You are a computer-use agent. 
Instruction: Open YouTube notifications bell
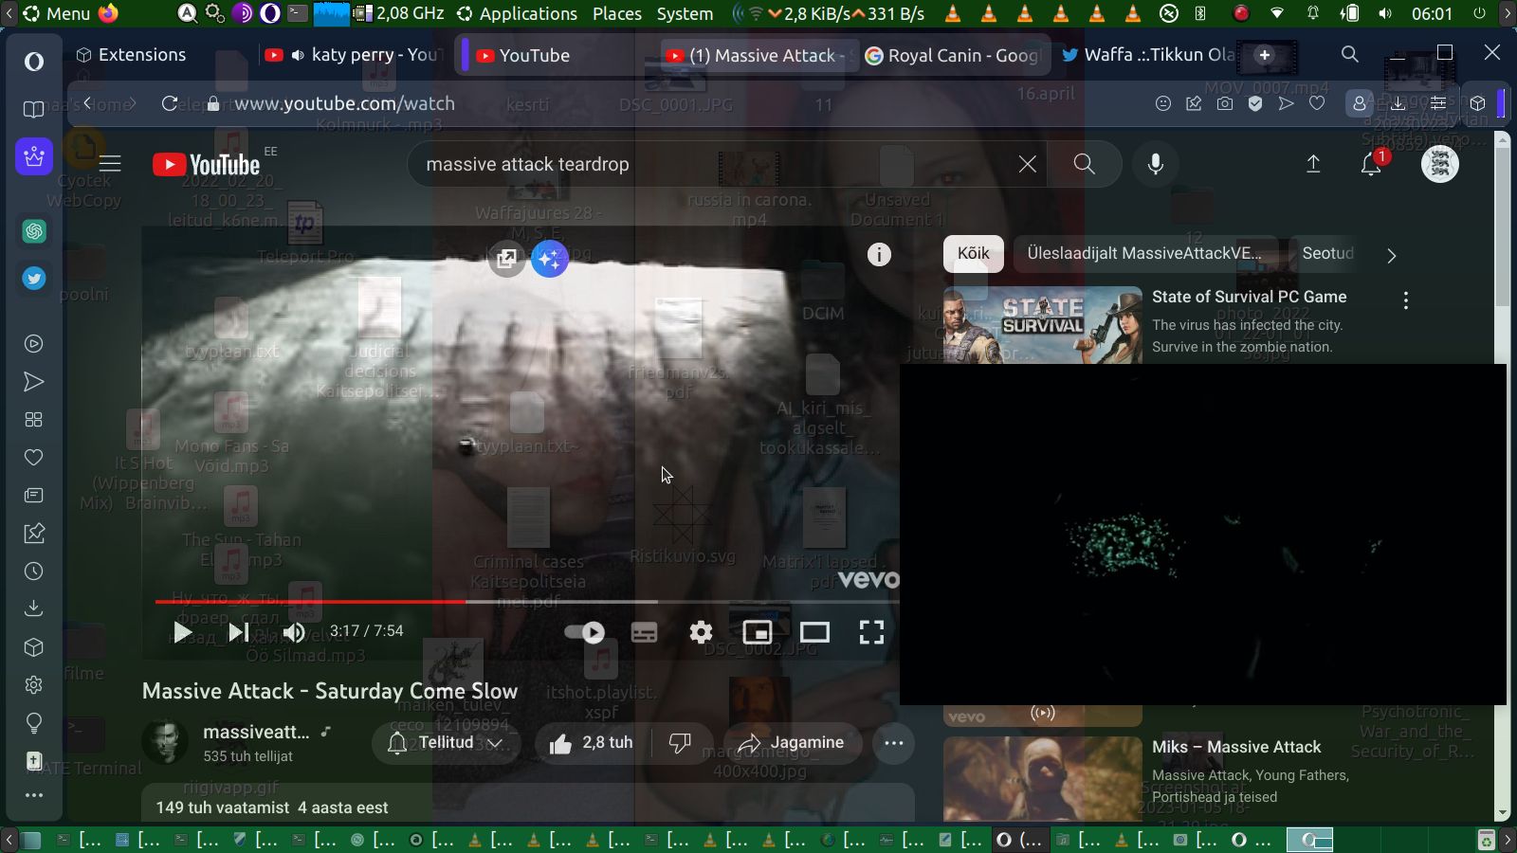pos(1371,164)
